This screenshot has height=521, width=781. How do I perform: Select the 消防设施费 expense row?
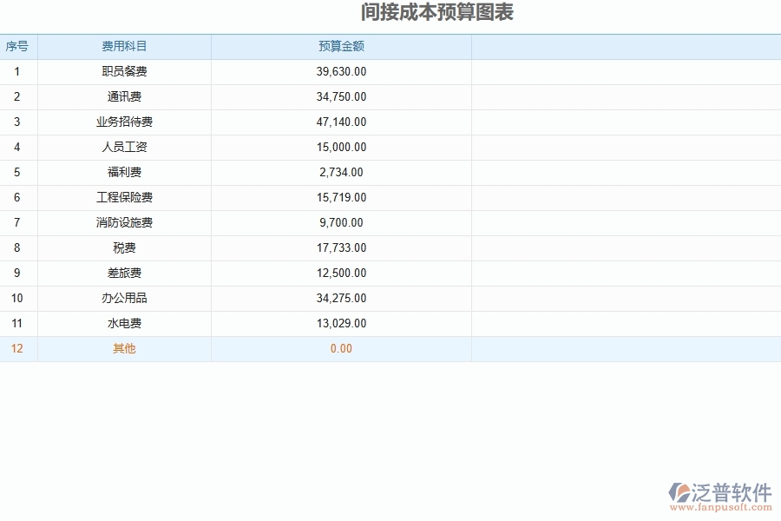[x=122, y=222]
